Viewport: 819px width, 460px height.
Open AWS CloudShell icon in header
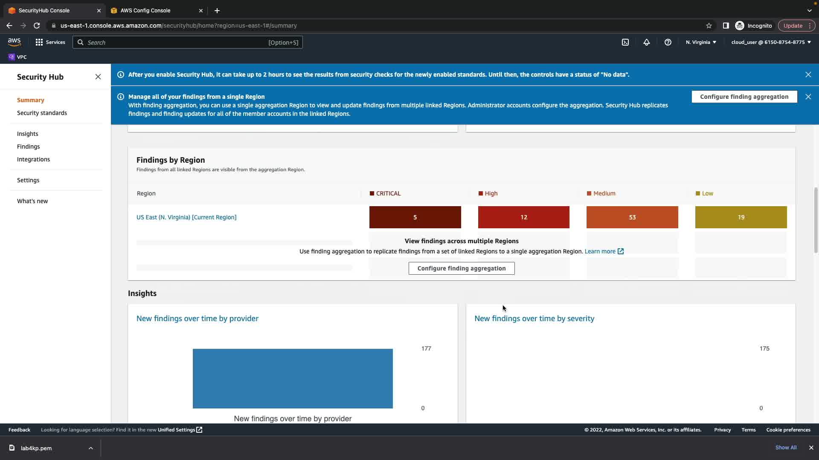625,42
